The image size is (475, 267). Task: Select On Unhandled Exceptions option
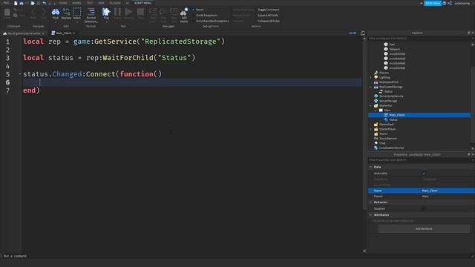[x=212, y=22]
